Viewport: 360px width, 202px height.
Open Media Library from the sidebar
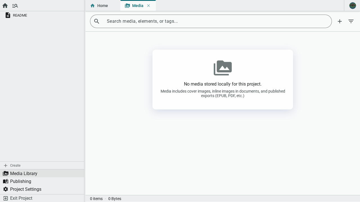tap(42, 173)
